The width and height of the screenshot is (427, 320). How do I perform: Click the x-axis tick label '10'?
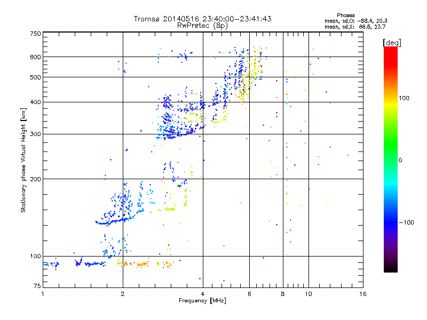[309, 294]
